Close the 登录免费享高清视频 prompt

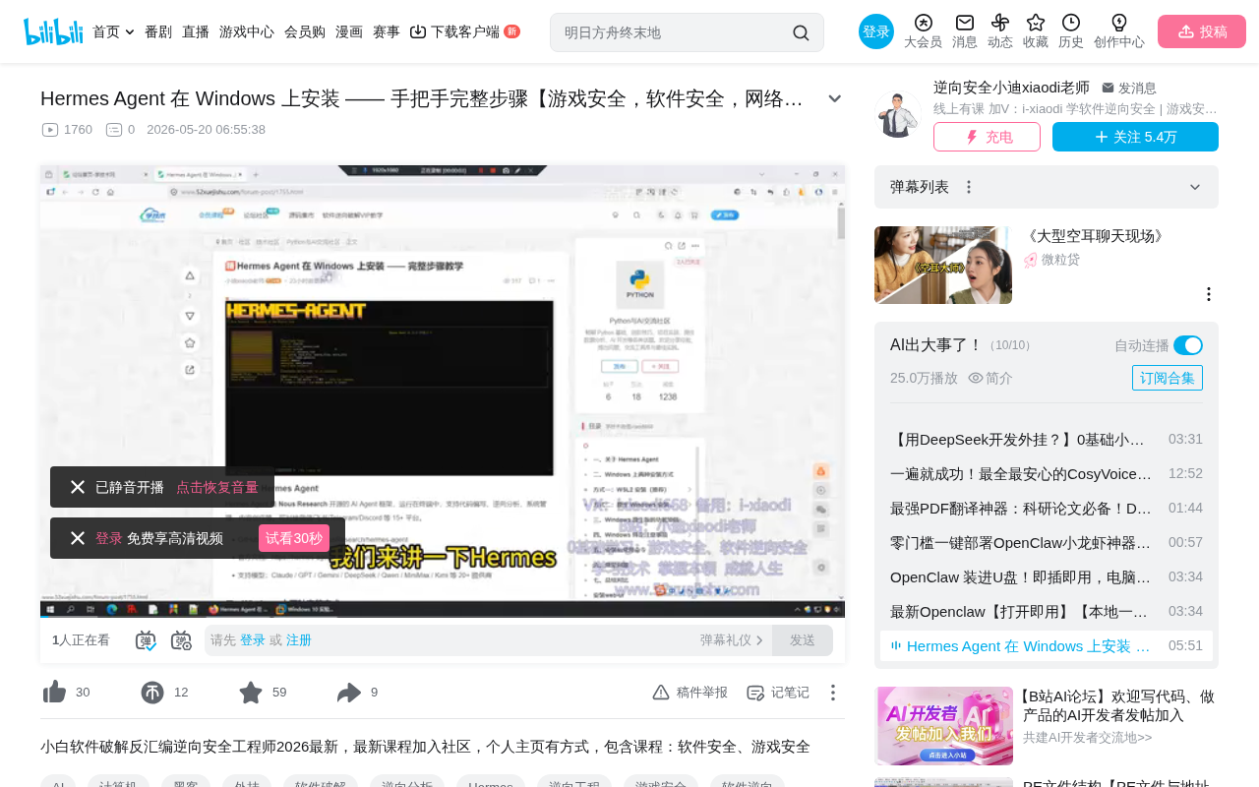(78, 538)
